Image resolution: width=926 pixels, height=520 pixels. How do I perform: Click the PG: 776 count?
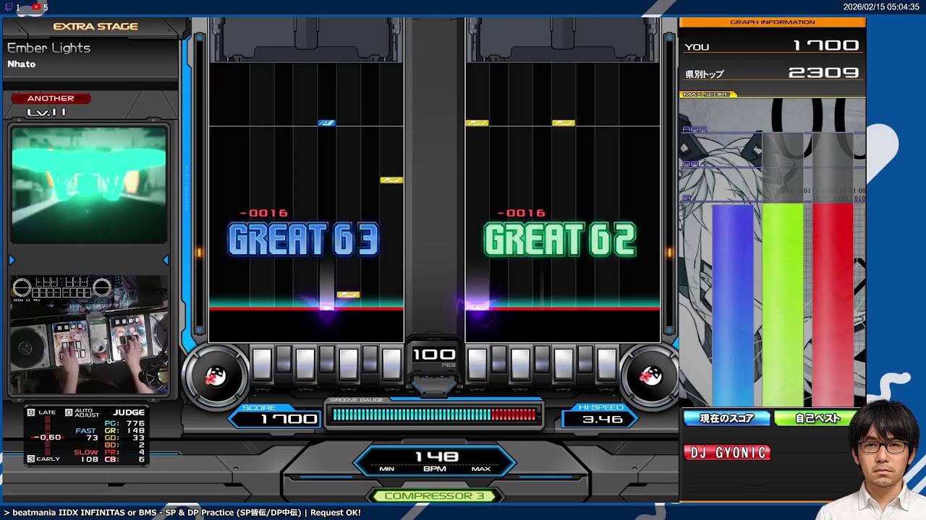(x=124, y=423)
